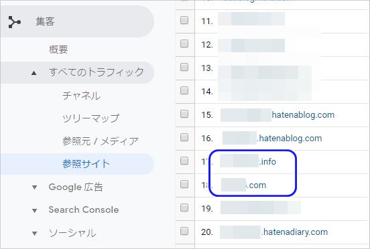Click row number 14. text

[x=207, y=92]
